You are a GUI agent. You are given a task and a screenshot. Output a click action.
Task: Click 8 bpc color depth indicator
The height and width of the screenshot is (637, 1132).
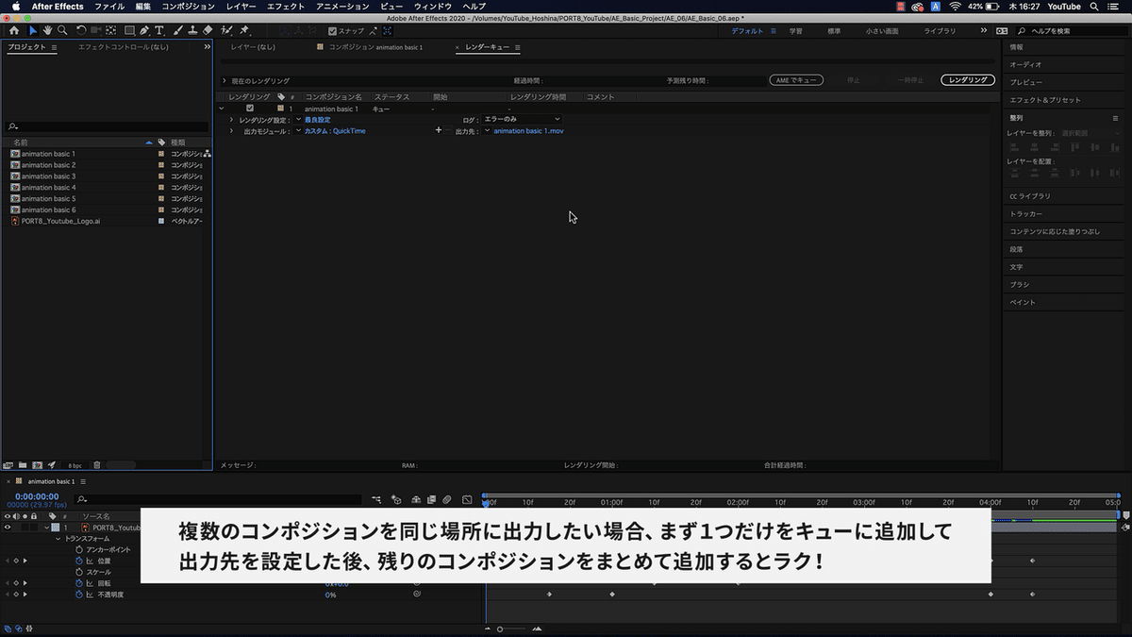75,466
